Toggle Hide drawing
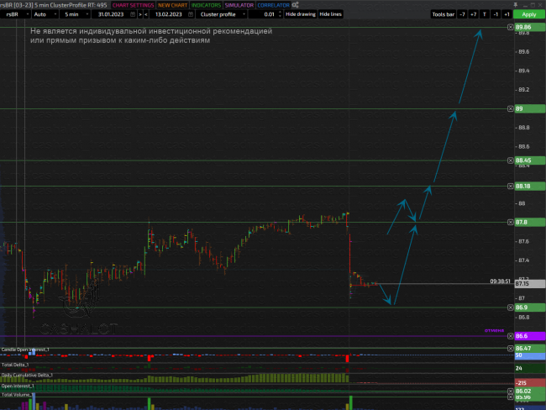This screenshot has width=546, height=410. (x=300, y=14)
